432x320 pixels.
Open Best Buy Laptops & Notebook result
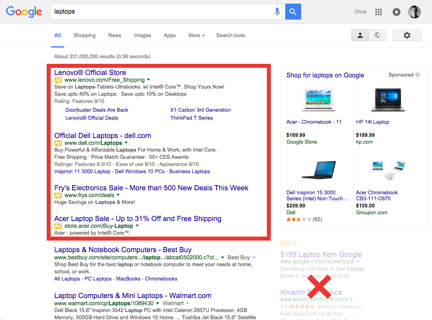tap(123, 250)
